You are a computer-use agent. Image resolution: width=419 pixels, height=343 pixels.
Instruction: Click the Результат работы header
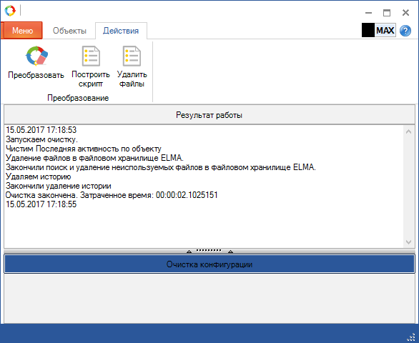[x=209, y=115]
